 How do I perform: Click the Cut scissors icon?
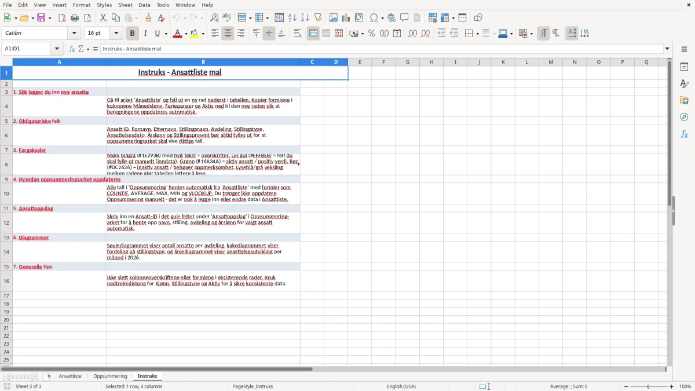coord(103,18)
